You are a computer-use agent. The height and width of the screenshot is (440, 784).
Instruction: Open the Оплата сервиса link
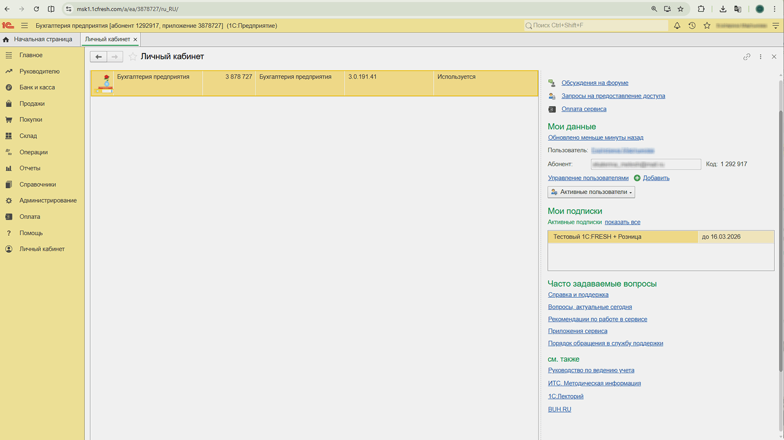coord(583,109)
